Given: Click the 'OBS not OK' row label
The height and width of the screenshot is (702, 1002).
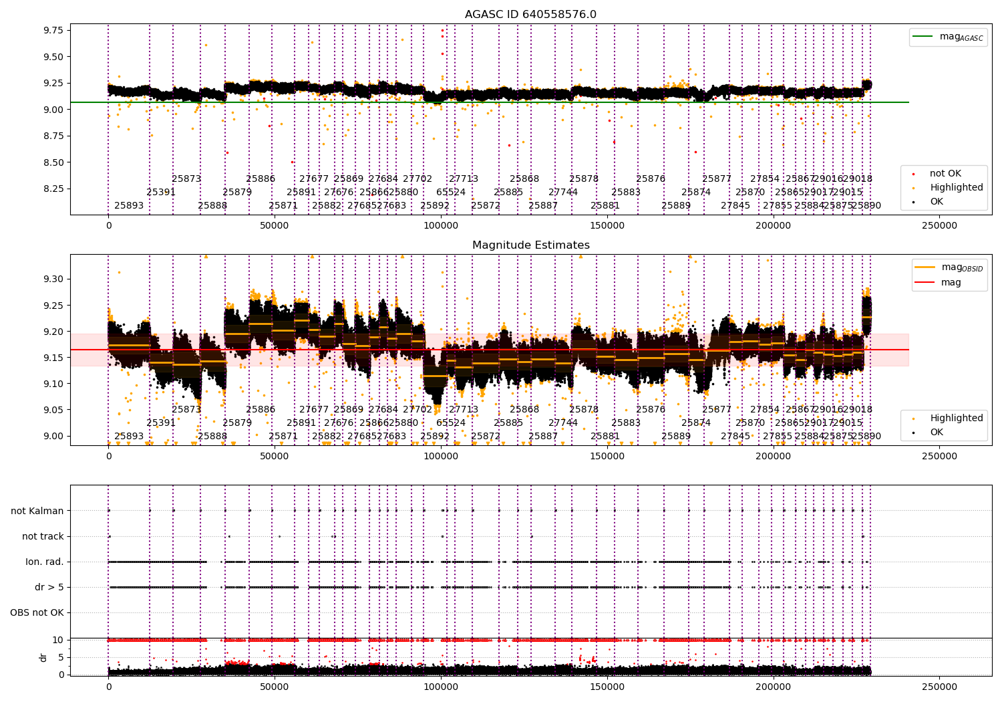Looking at the screenshot, I should (37, 612).
